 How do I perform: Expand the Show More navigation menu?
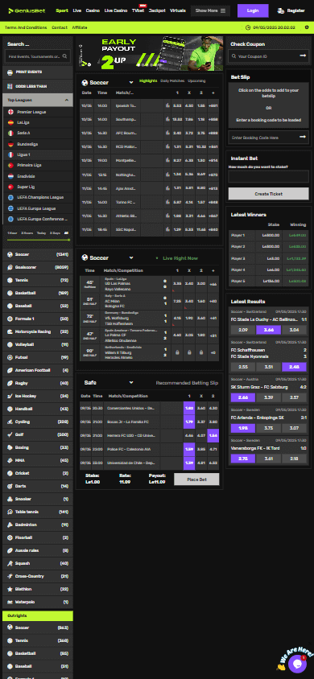click(x=210, y=10)
